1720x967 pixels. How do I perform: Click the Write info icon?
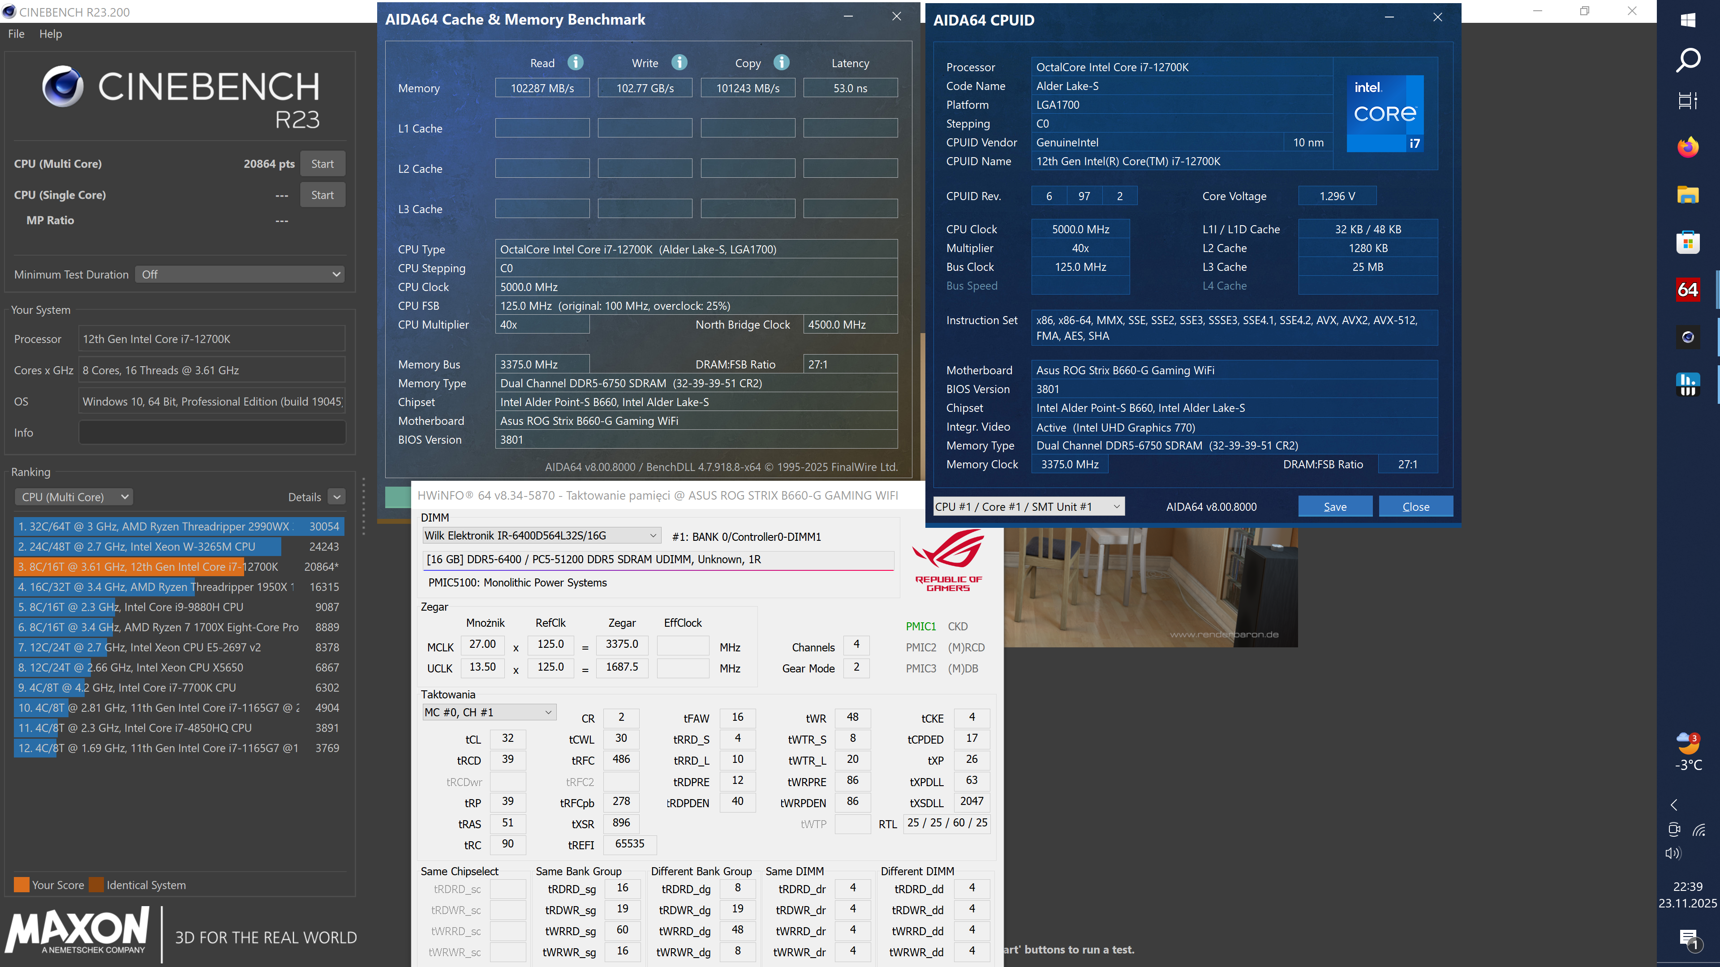(x=679, y=63)
